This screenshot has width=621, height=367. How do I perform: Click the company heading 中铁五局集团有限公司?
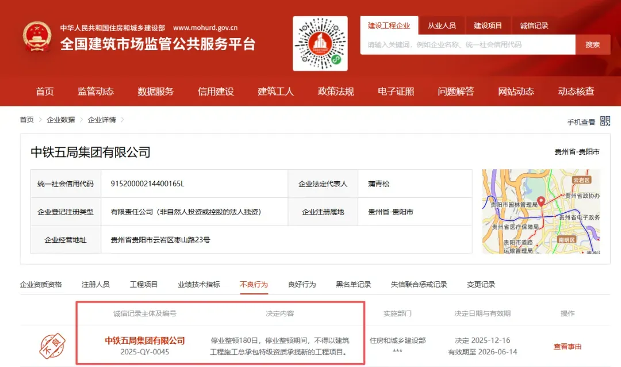pyautogui.click(x=91, y=152)
